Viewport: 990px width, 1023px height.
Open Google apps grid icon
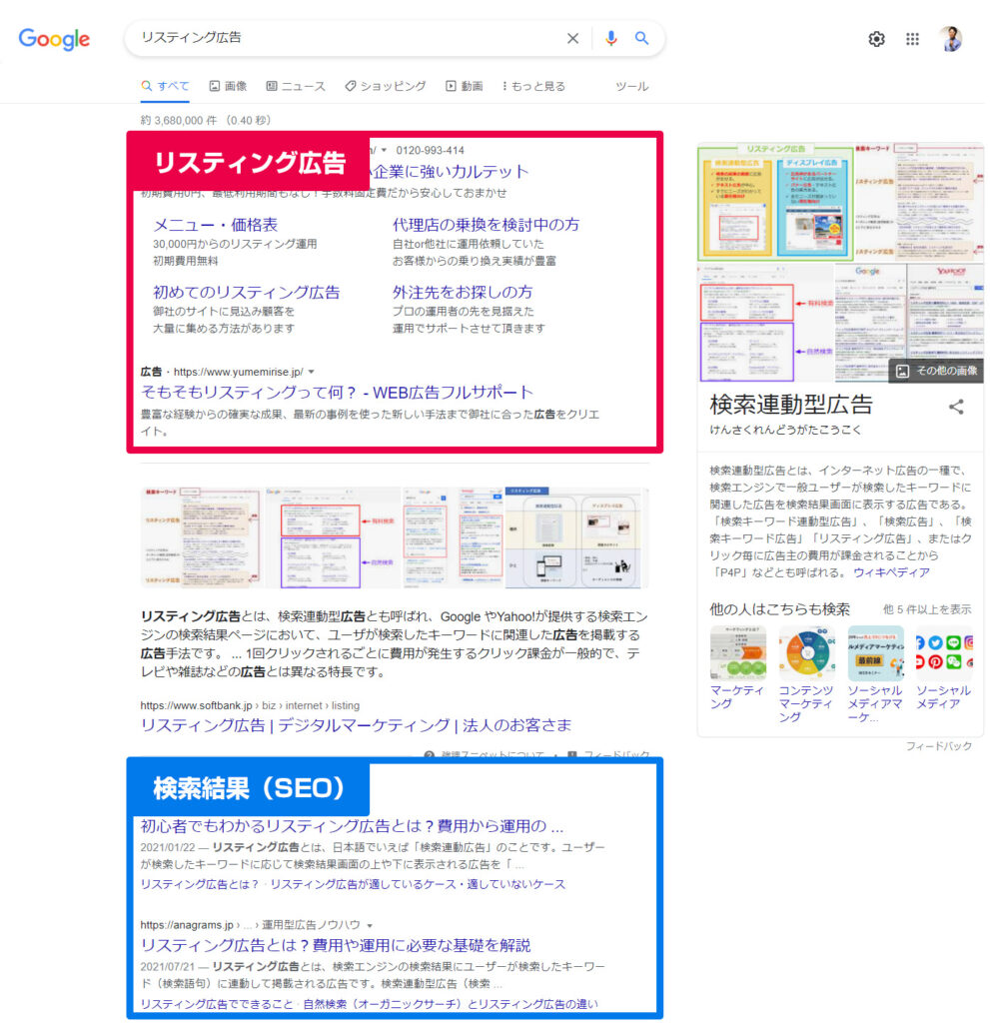click(912, 39)
